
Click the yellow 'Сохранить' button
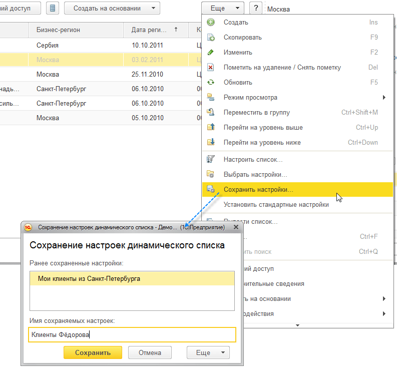[x=93, y=352]
